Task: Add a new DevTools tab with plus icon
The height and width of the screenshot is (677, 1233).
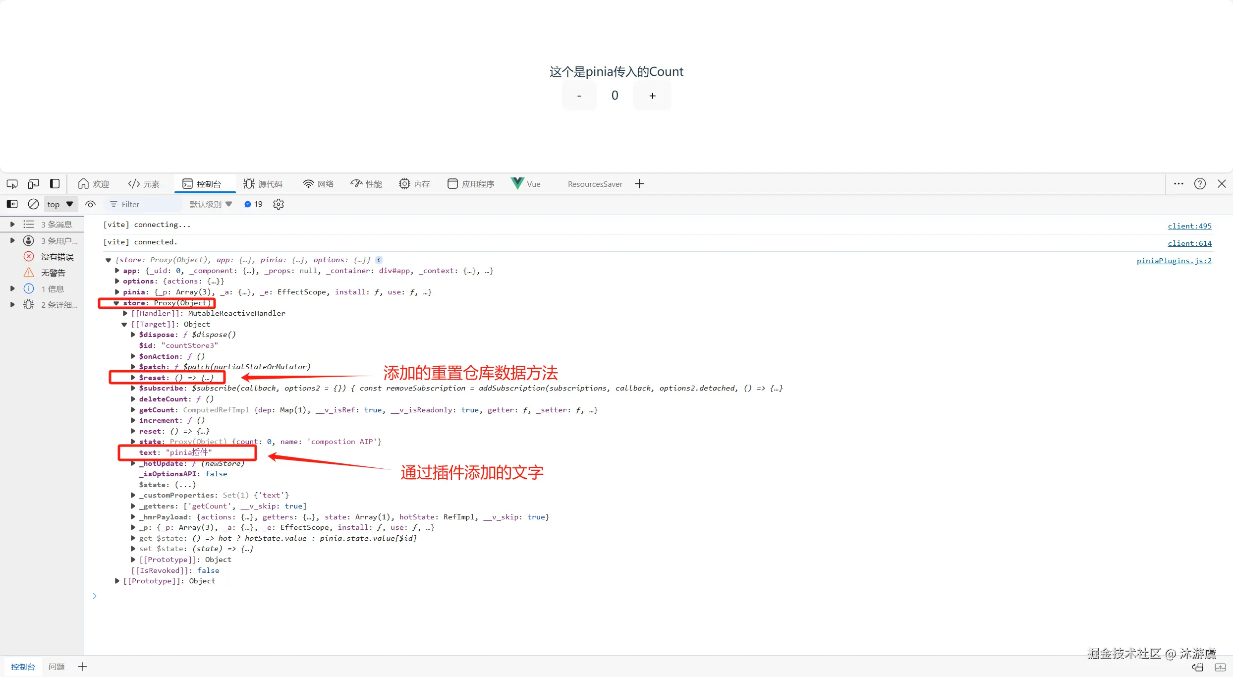Action: (639, 184)
